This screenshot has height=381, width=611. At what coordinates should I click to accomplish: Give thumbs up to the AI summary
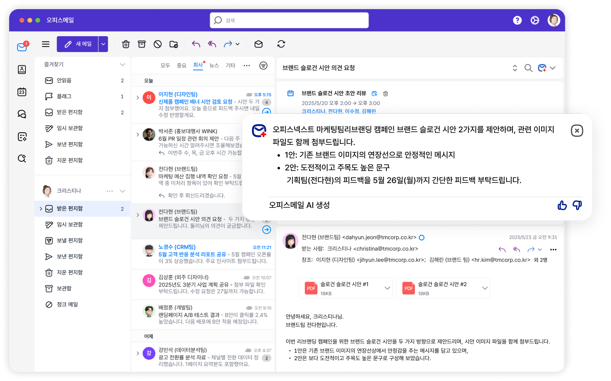pyautogui.click(x=562, y=205)
